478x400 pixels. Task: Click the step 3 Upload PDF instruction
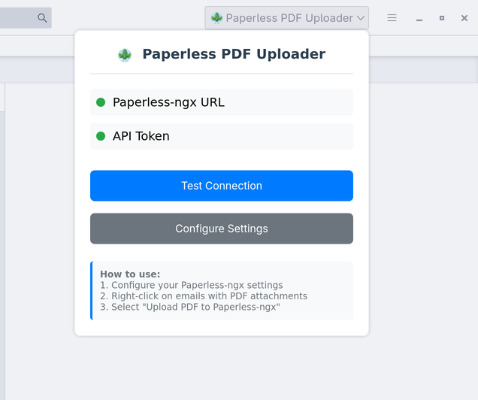[x=190, y=308]
